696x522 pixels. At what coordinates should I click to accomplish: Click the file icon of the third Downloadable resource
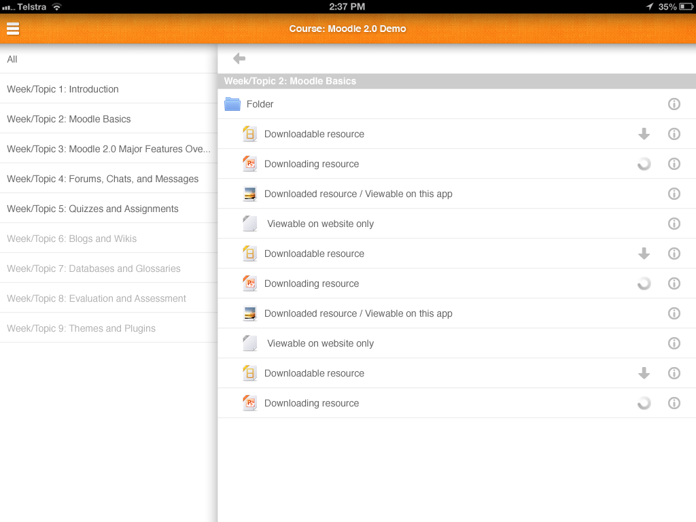click(249, 373)
